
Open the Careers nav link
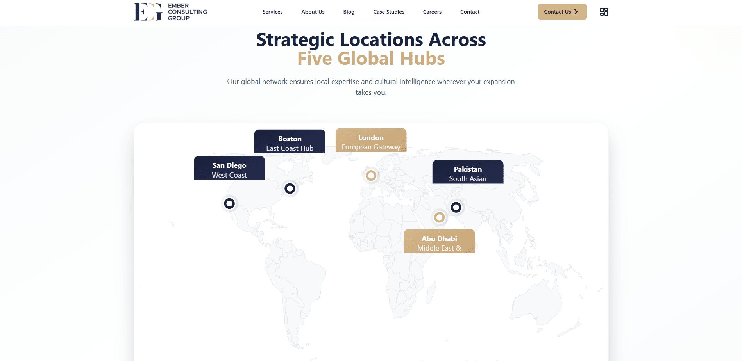[x=432, y=12]
